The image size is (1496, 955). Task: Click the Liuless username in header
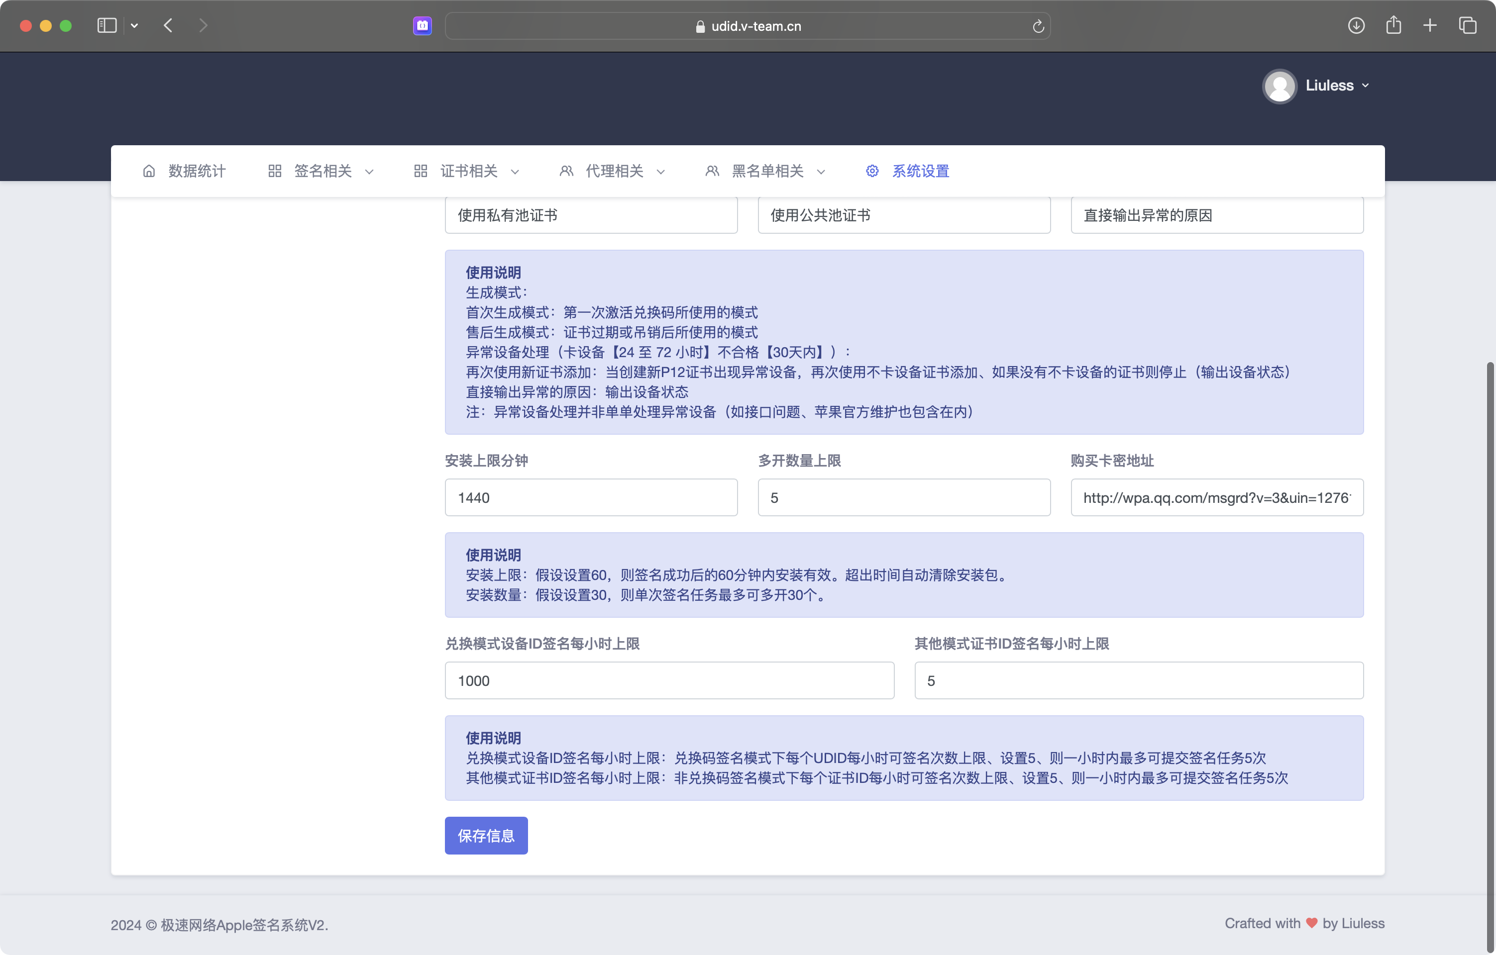[1329, 86]
